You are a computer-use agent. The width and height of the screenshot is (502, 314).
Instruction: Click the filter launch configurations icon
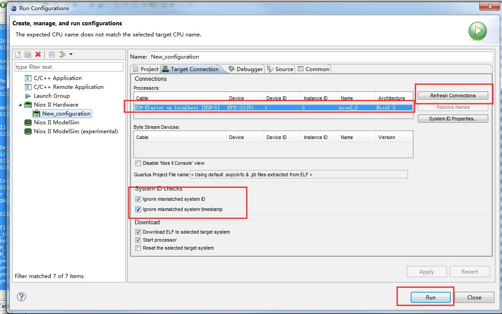click(x=62, y=54)
